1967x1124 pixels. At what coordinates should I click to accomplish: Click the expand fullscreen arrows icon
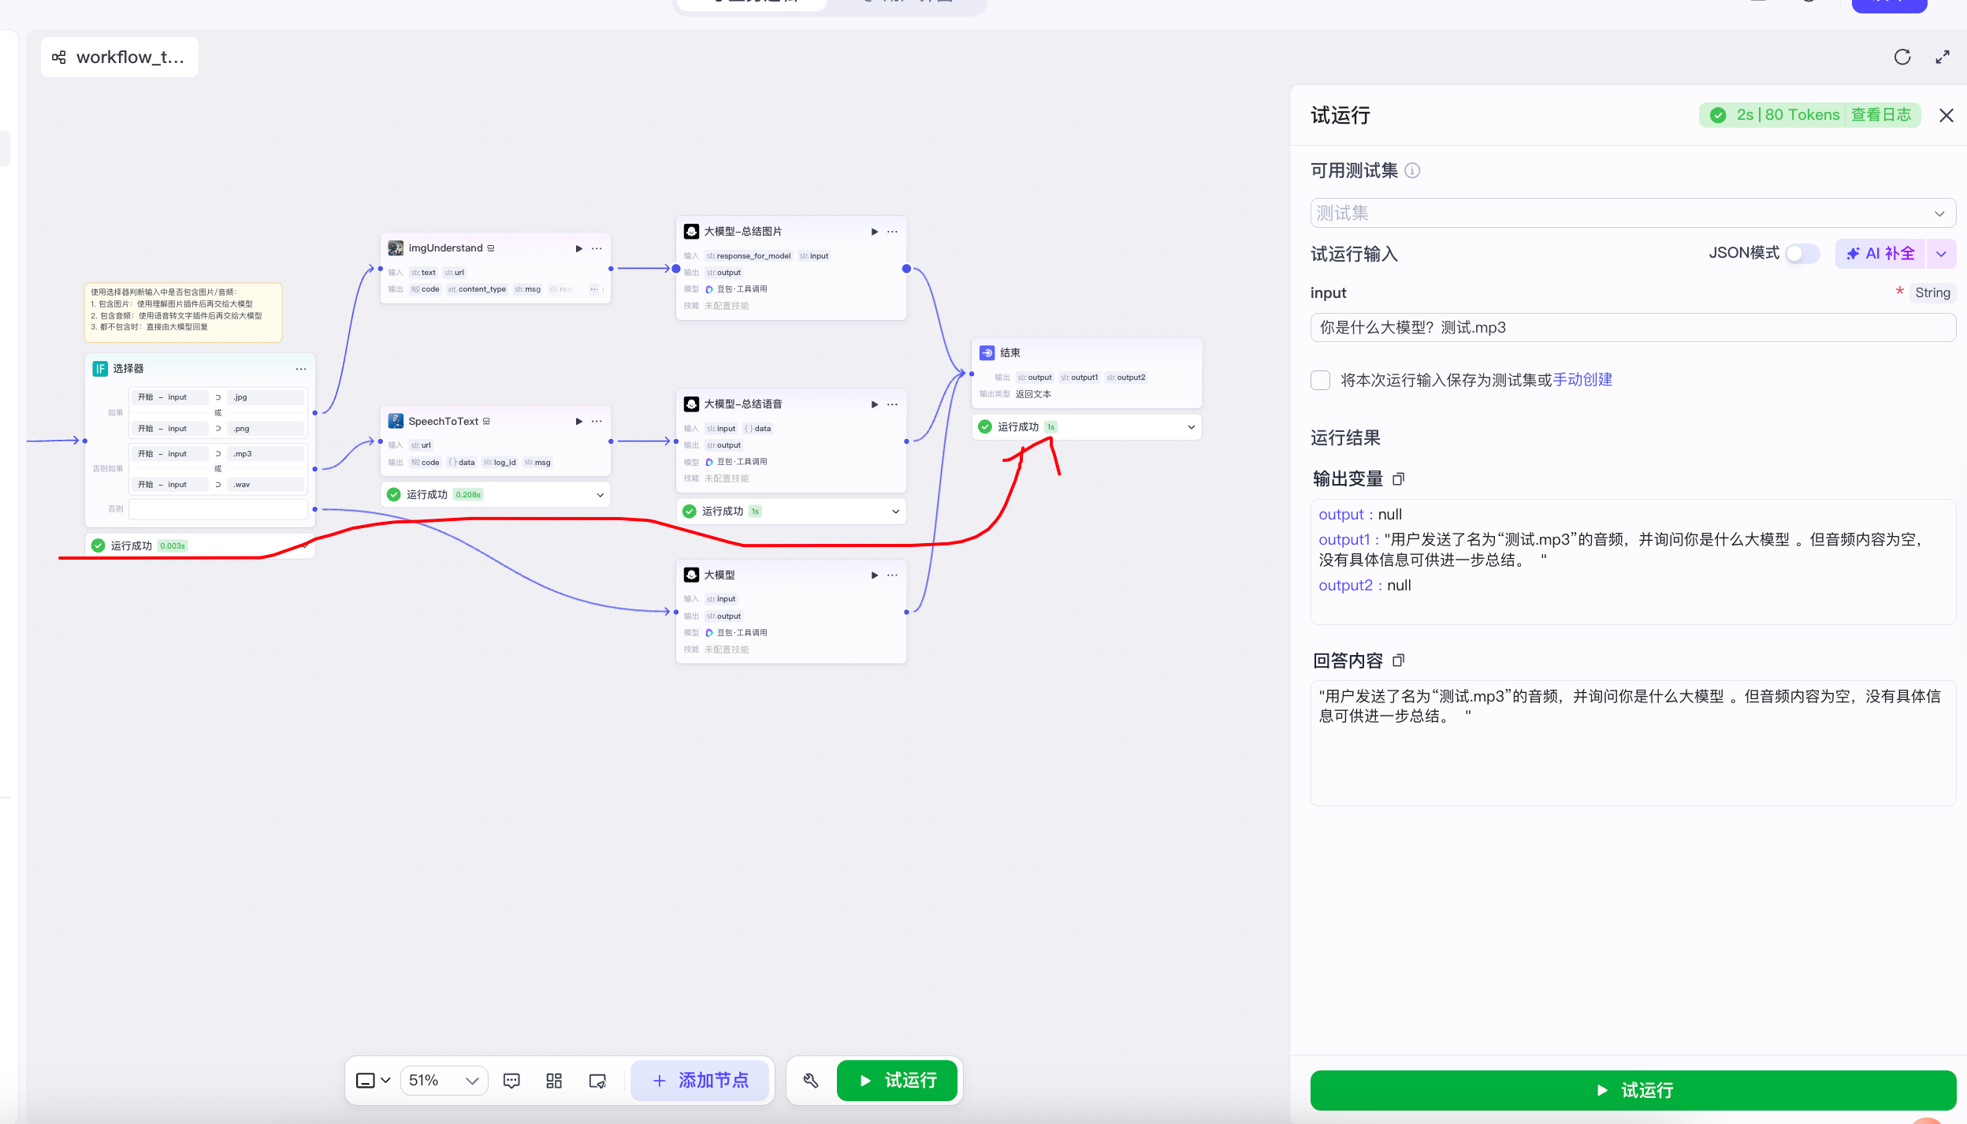coord(1943,57)
